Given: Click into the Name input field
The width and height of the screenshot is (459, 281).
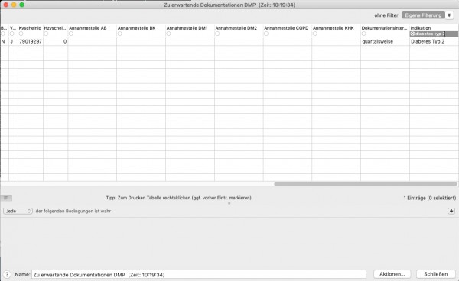Looking at the screenshot, I should click(x=199, y=275).
